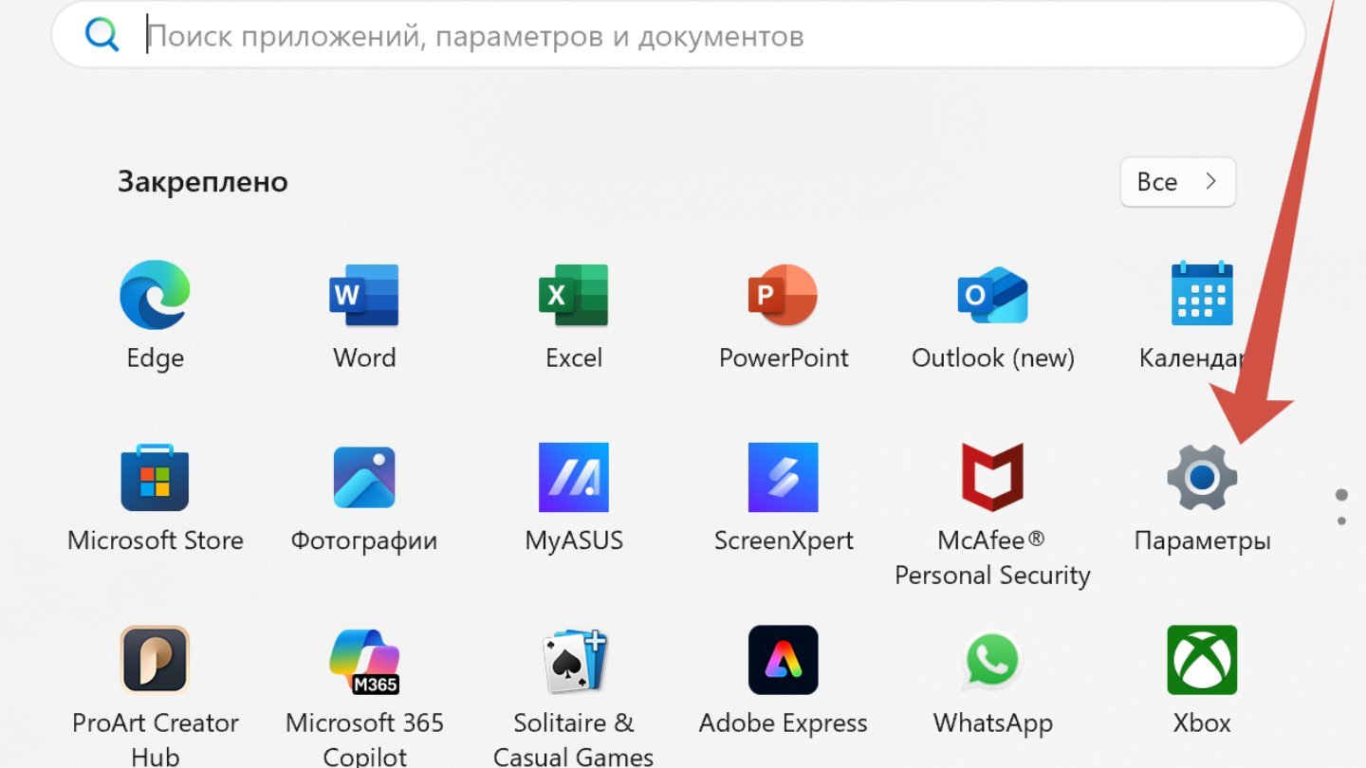The height and width of the screenshot is (768, 1366).
Task: Open the Фотографии app icon
Action: point(364,477)
